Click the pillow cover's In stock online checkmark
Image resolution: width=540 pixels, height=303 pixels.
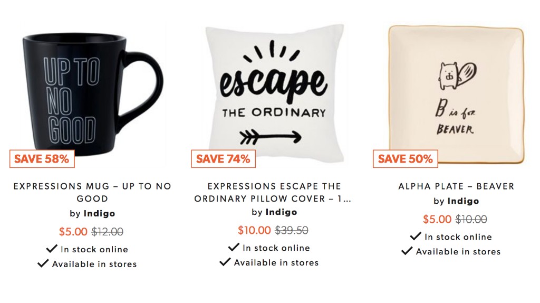click(x=234, y=247)
